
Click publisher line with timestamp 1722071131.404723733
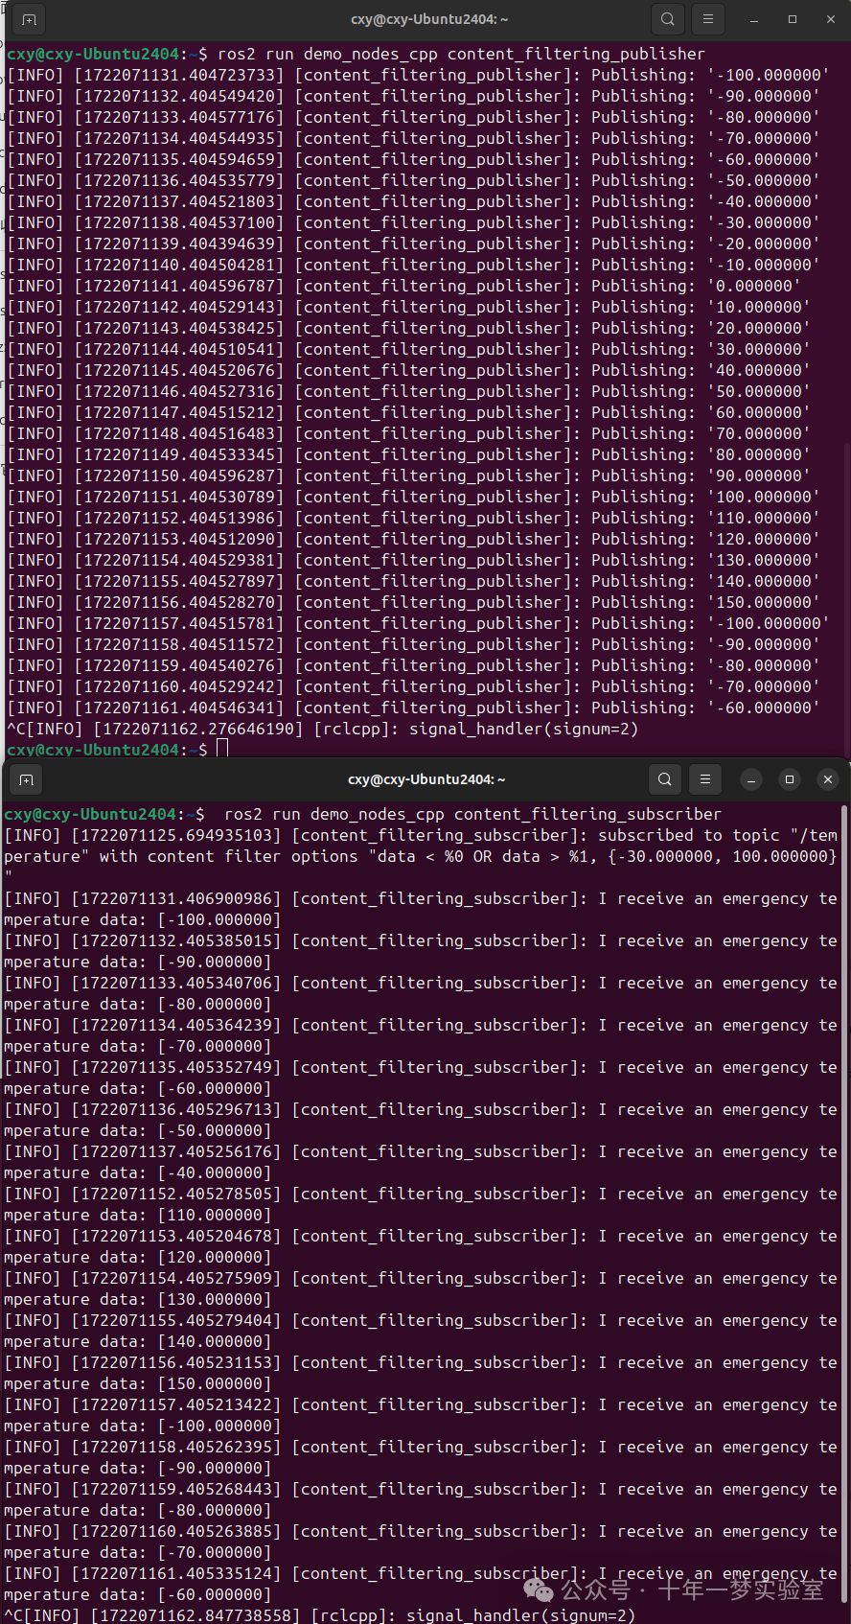coord(418,75)
